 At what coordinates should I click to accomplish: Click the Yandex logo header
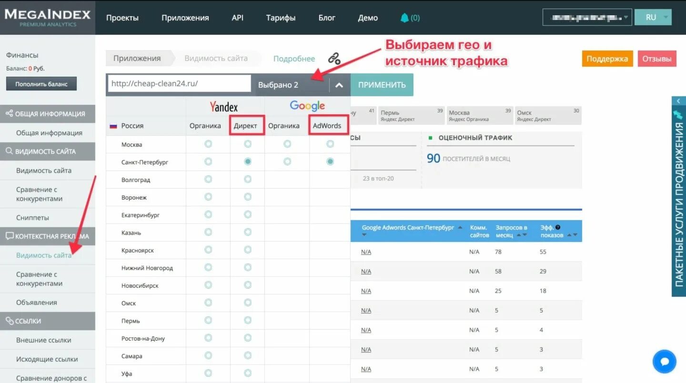(224, 106)
